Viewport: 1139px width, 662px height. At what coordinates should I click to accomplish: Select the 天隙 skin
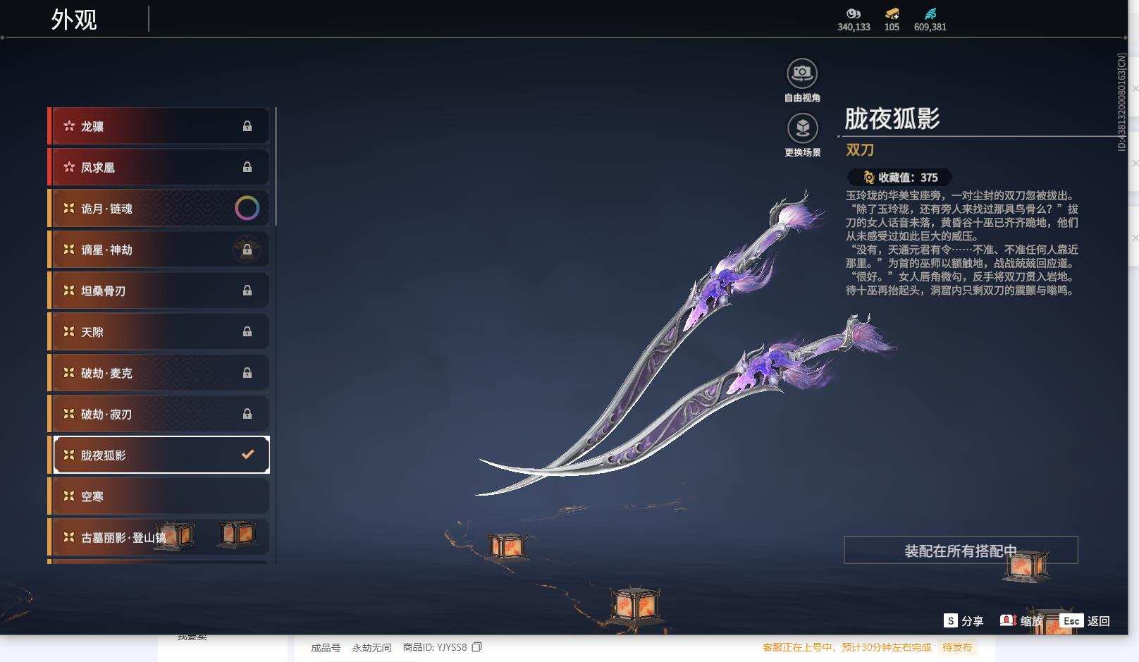(x=159, y=331)
